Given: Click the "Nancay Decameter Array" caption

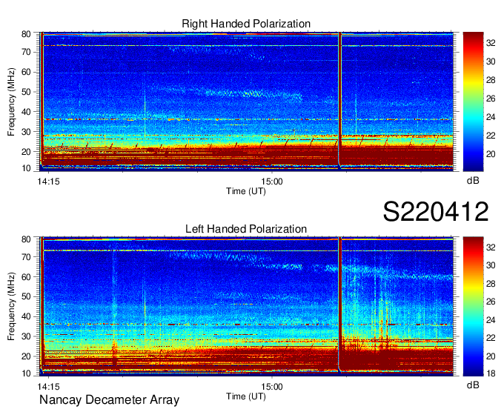Looking at the screenshot, I should click(x=109, y=400).
